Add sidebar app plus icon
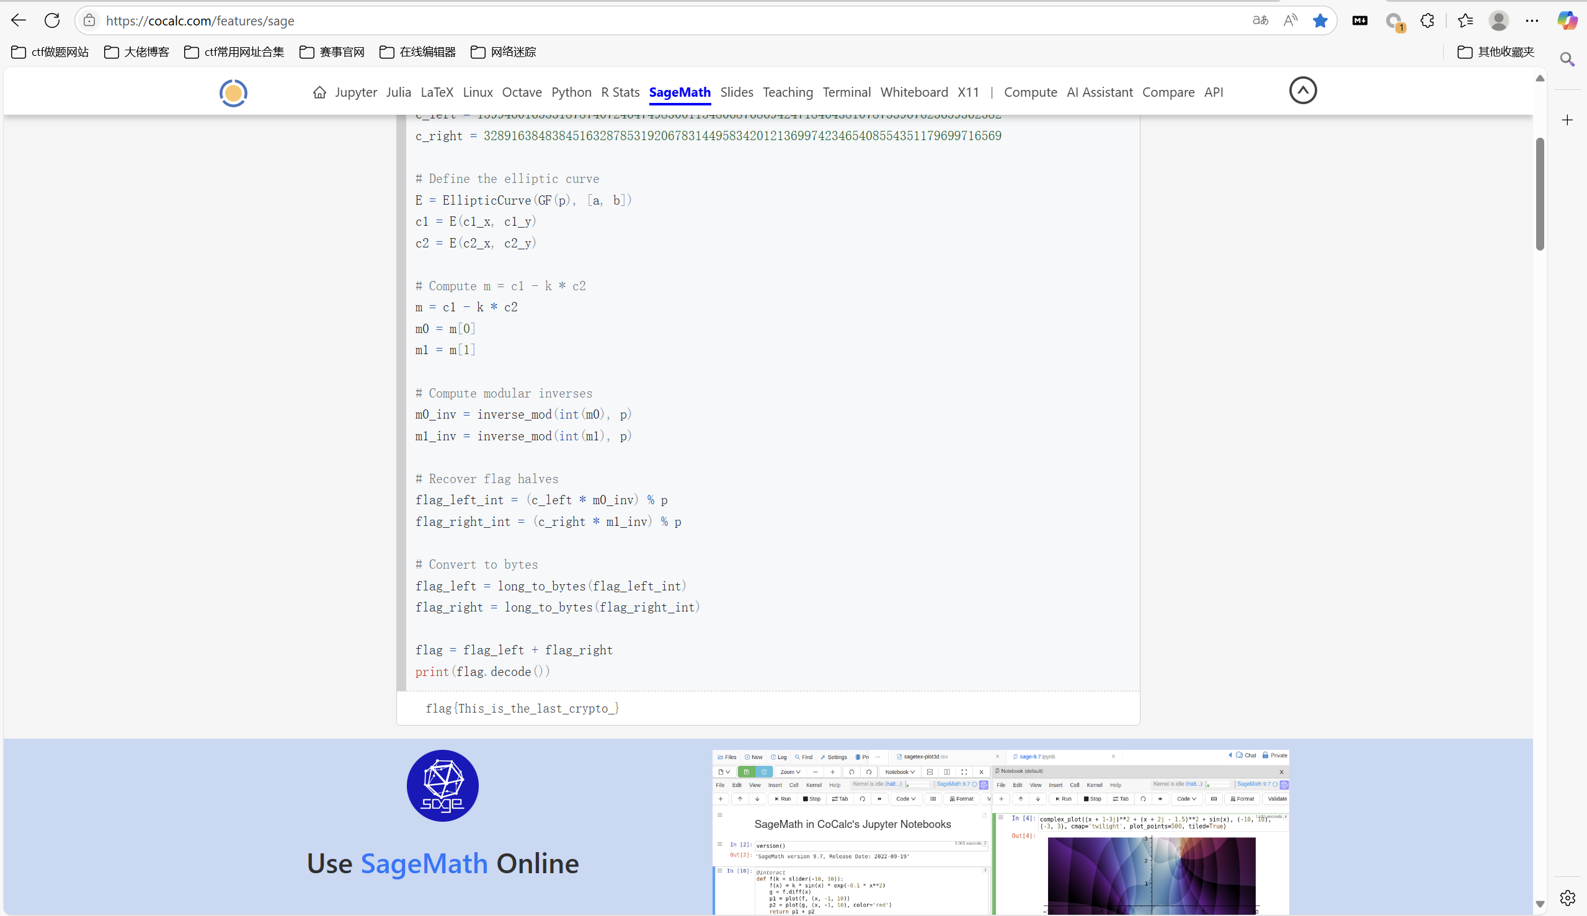The image size is (1587, 916). (1567, 120)
